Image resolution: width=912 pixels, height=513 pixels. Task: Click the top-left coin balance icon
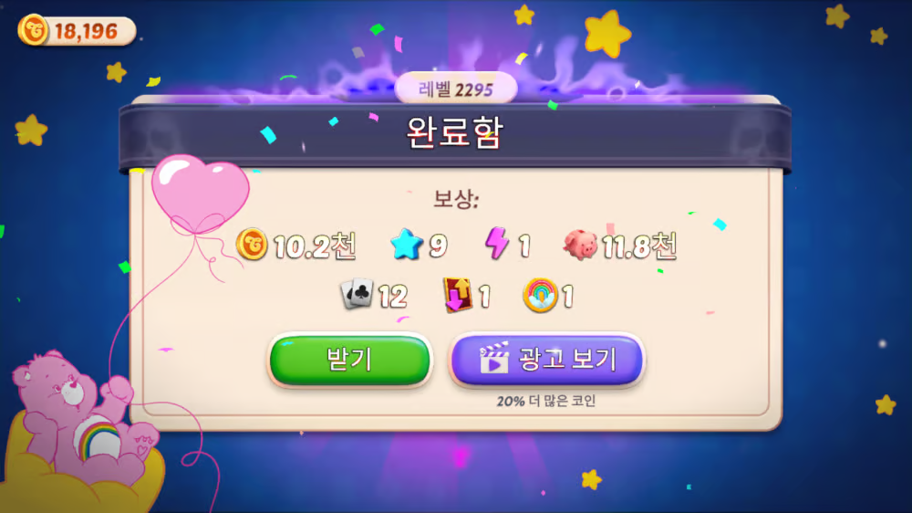pos(34,30)
